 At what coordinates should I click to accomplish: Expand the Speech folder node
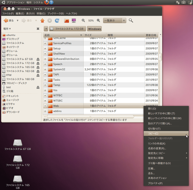[x=45, y=64]
